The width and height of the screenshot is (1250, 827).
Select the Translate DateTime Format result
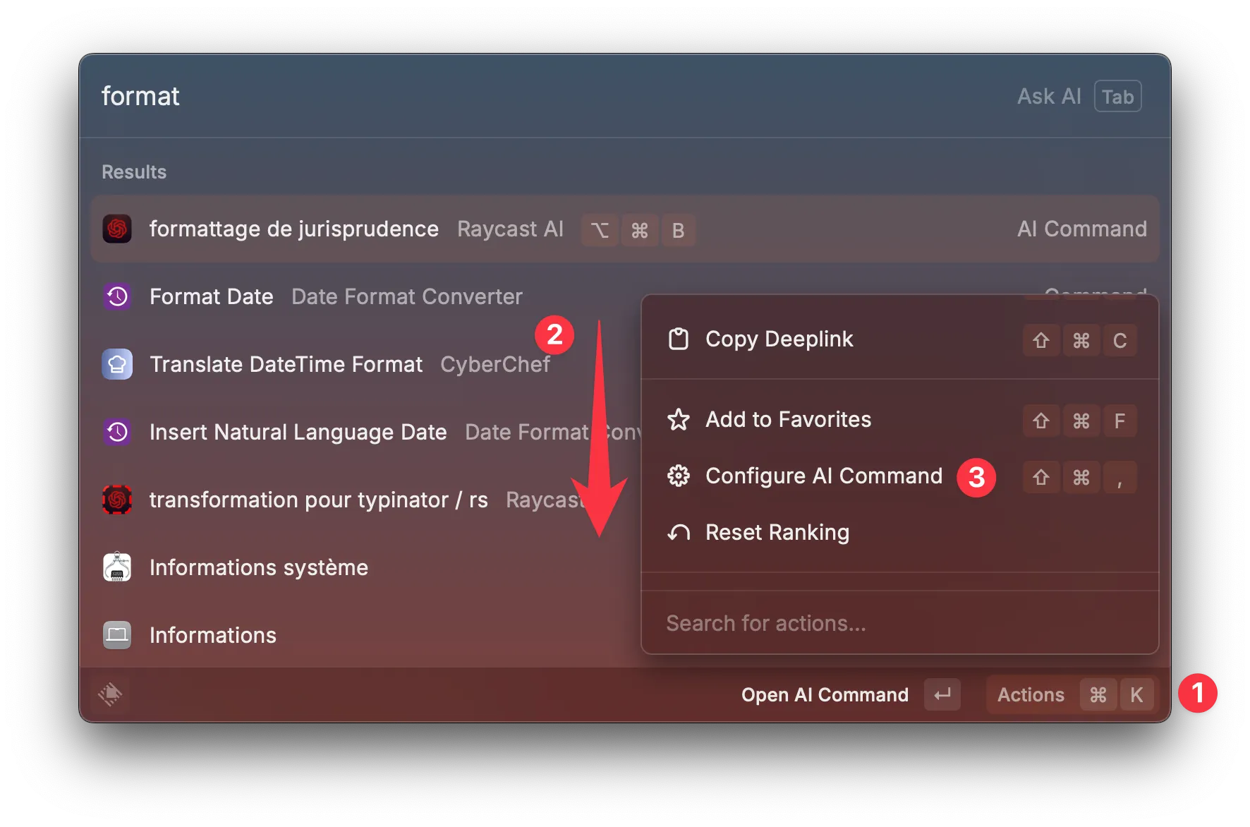367,364
